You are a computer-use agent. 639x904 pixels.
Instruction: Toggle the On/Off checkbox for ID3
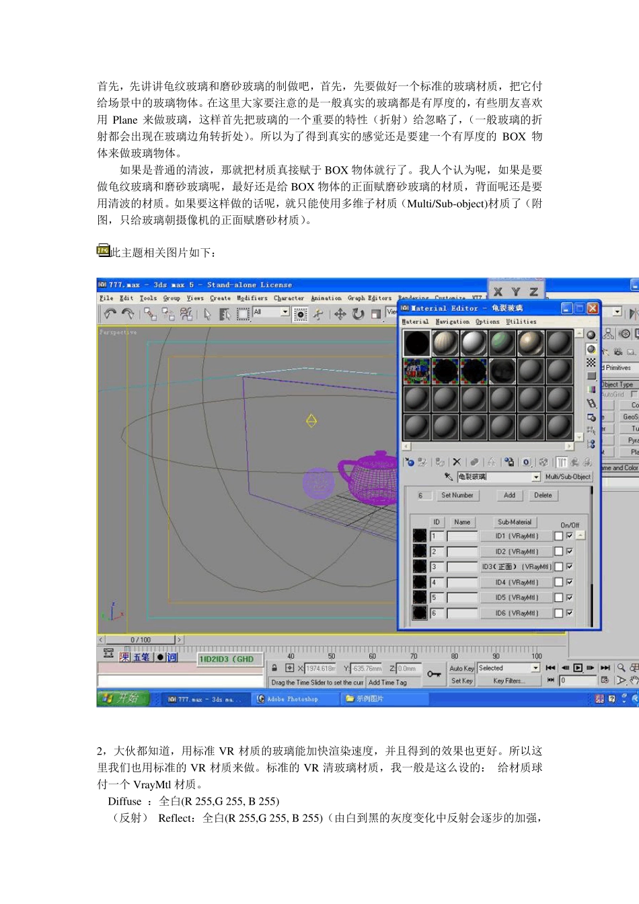coord(570,567)
